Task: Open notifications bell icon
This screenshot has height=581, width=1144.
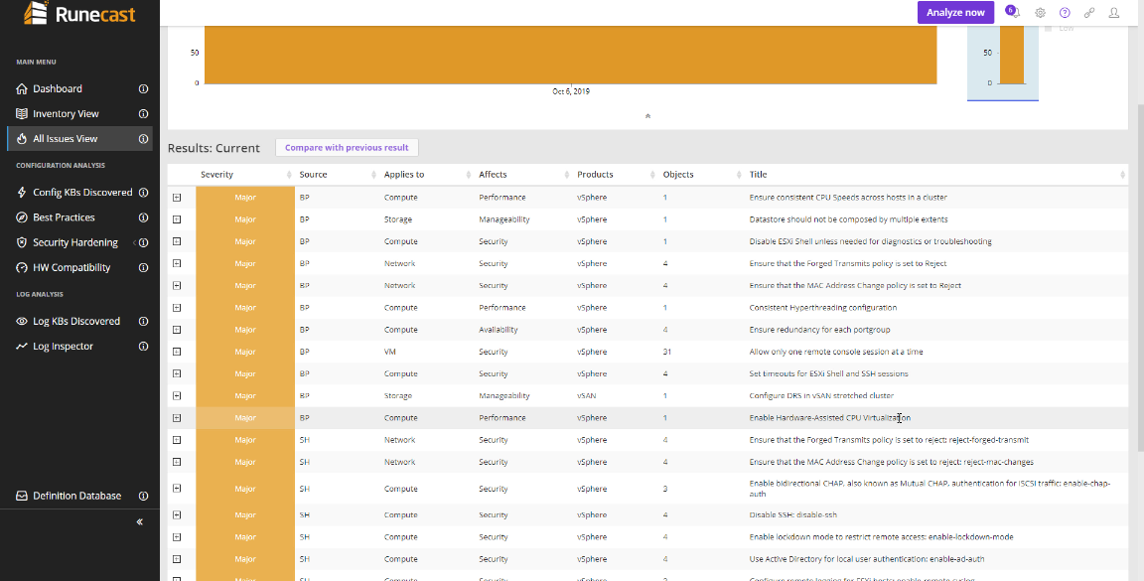Action: click(1013, 12)
